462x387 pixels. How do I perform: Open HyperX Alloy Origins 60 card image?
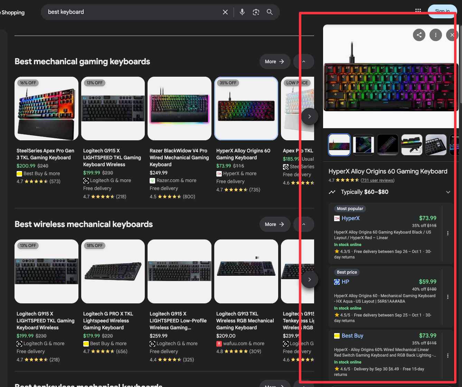coord(246,108)
